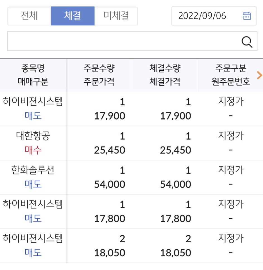Click the 체결수량 체결가격 column header
This screenshot has width=263, height=270.
[165, 75]
